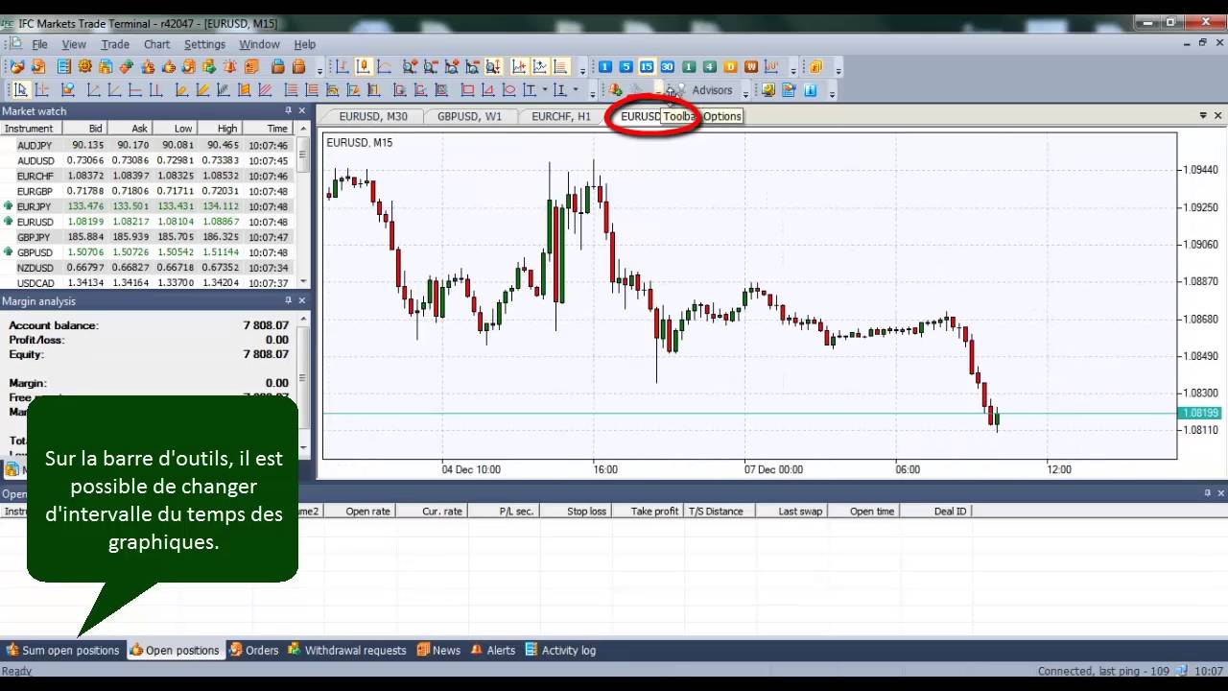Set timeframe with blue 5 button

pos(626,67)
